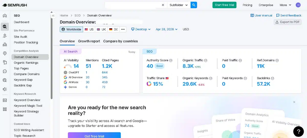Open Site Audit in sidebar
Image resolution: width=307 pixels, height=138 pixels.
(20, 37)
